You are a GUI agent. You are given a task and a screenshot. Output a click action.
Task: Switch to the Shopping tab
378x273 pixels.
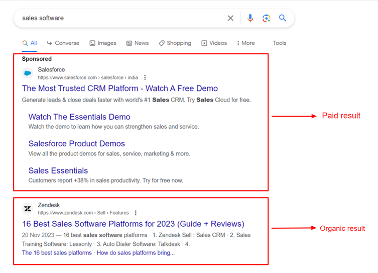click(x=175, y=43)
